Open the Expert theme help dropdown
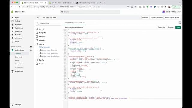The width and height of the screenshot is (192, 108). pos(172,17)
